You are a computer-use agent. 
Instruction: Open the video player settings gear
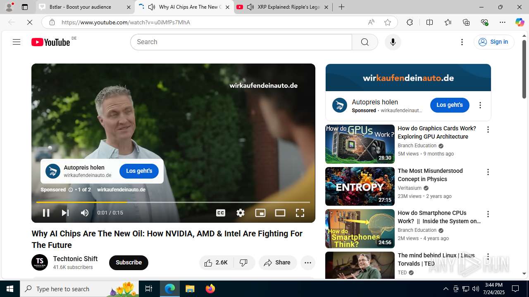(241, 213)
